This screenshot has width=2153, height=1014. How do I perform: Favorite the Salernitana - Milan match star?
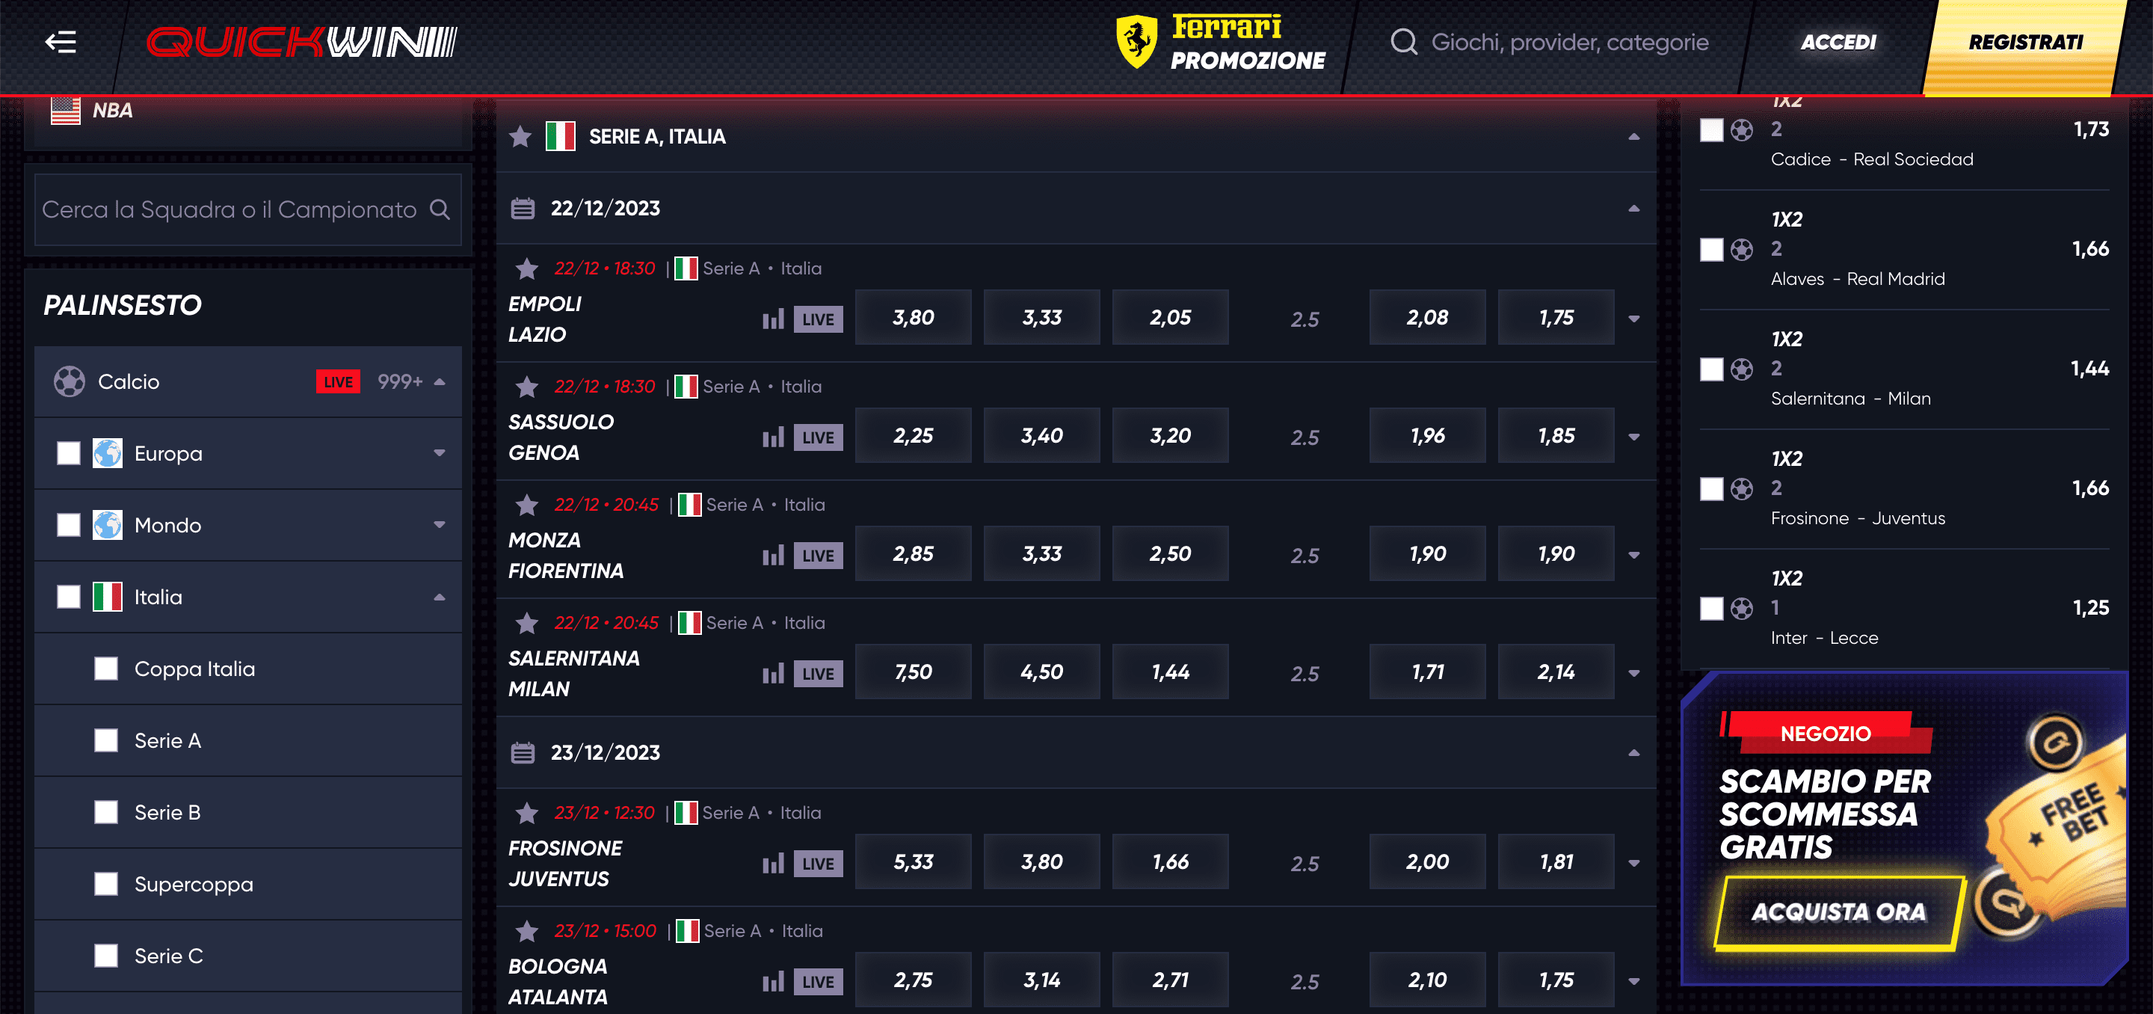526,623
